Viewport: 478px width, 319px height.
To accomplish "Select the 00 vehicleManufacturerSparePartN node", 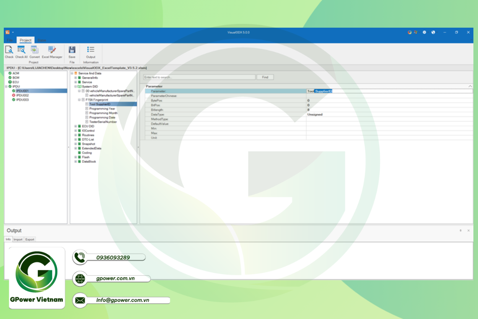I will (110, 91).
